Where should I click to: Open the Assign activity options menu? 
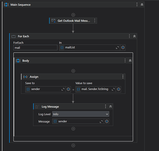(123, 77)
